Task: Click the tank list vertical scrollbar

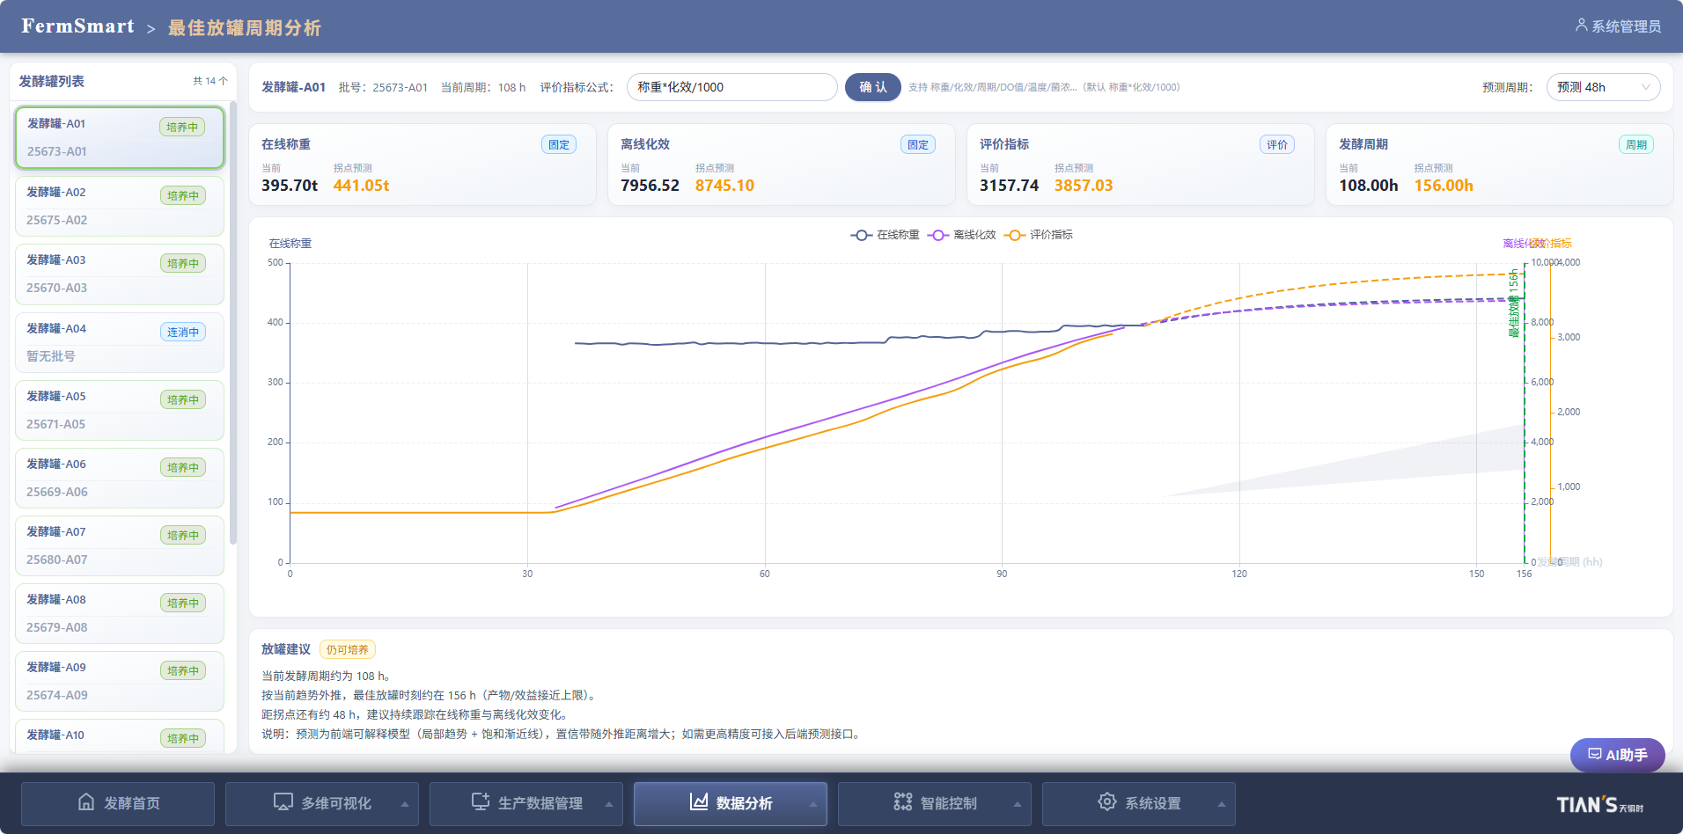Action: point(232,324)
